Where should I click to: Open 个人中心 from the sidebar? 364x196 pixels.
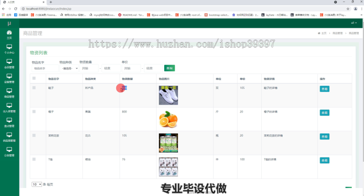click(9, 49)
